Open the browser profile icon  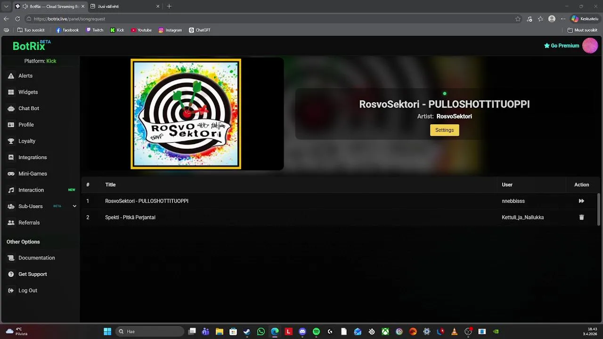552,19
